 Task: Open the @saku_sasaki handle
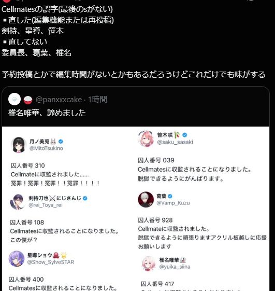(175, 142)
